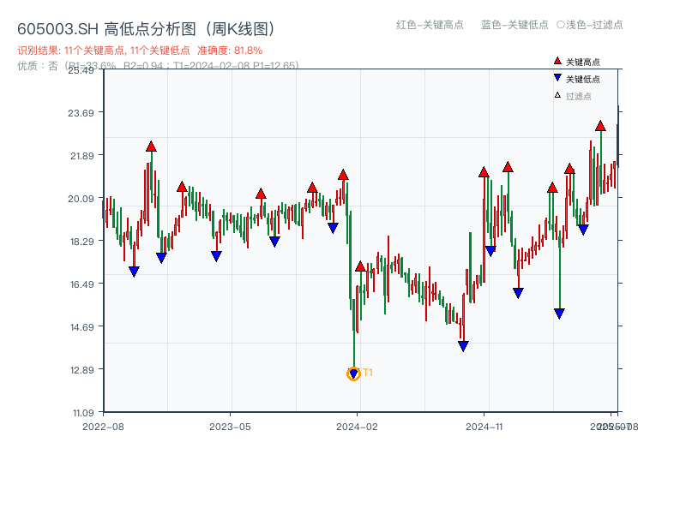Click the 红色-关键高点 header label

coord(430,25)
